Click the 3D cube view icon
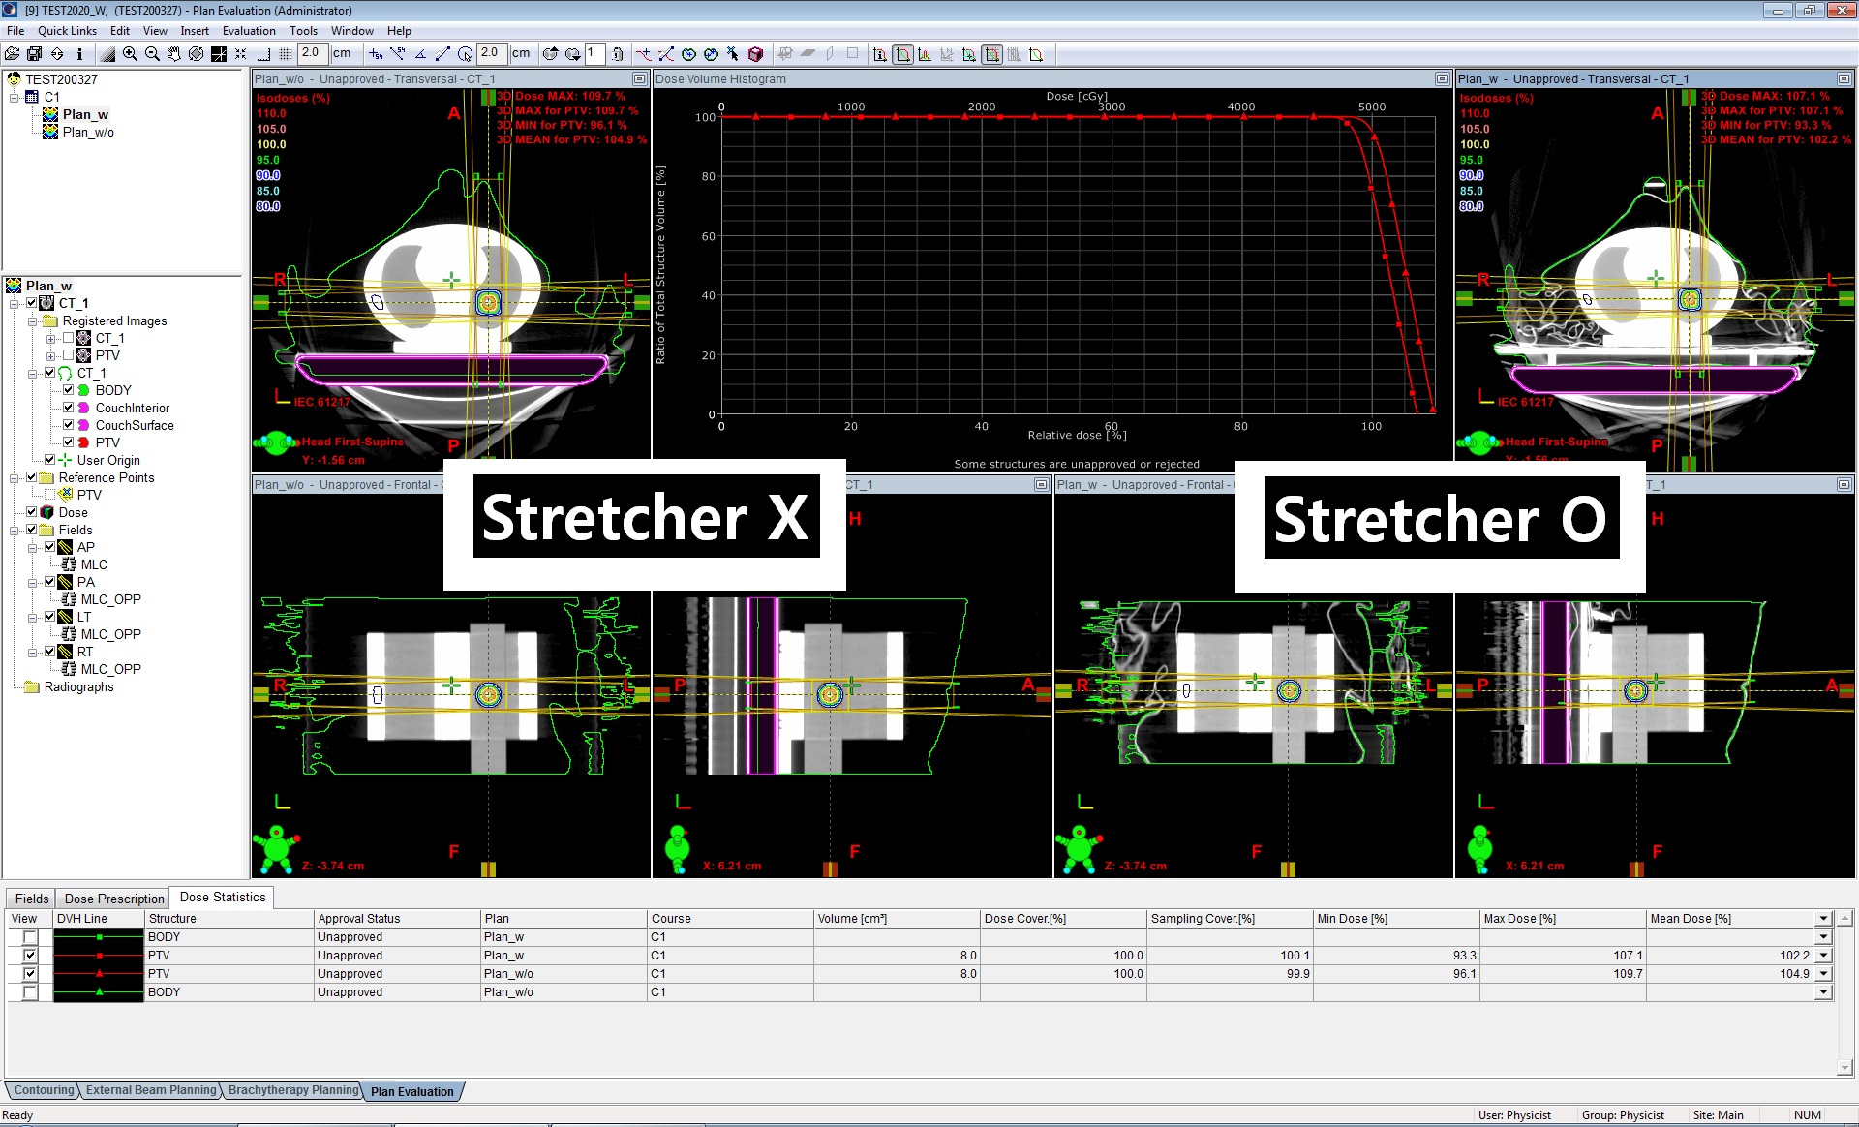1859x1127 pixels. point(756,54)
